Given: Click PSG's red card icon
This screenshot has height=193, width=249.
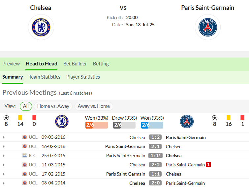Looking at the screenshot, I should coord(242,118).
